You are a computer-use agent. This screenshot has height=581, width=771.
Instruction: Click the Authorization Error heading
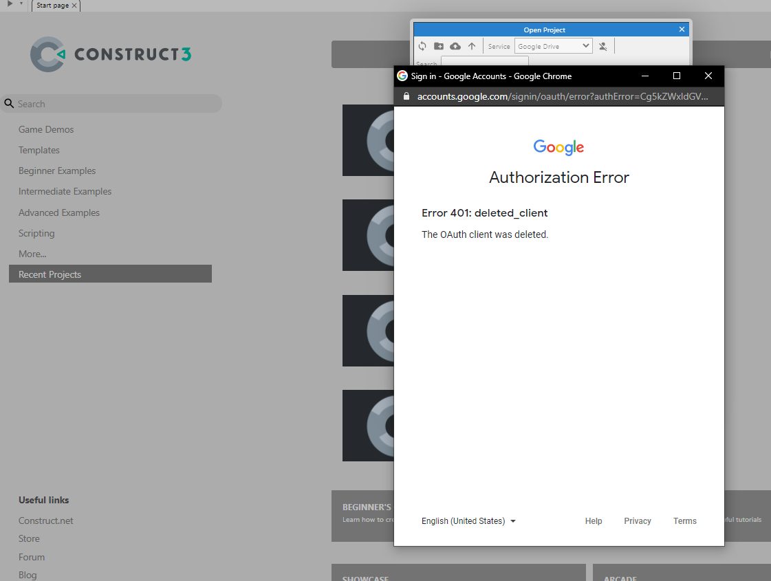[x=559, y=177]
